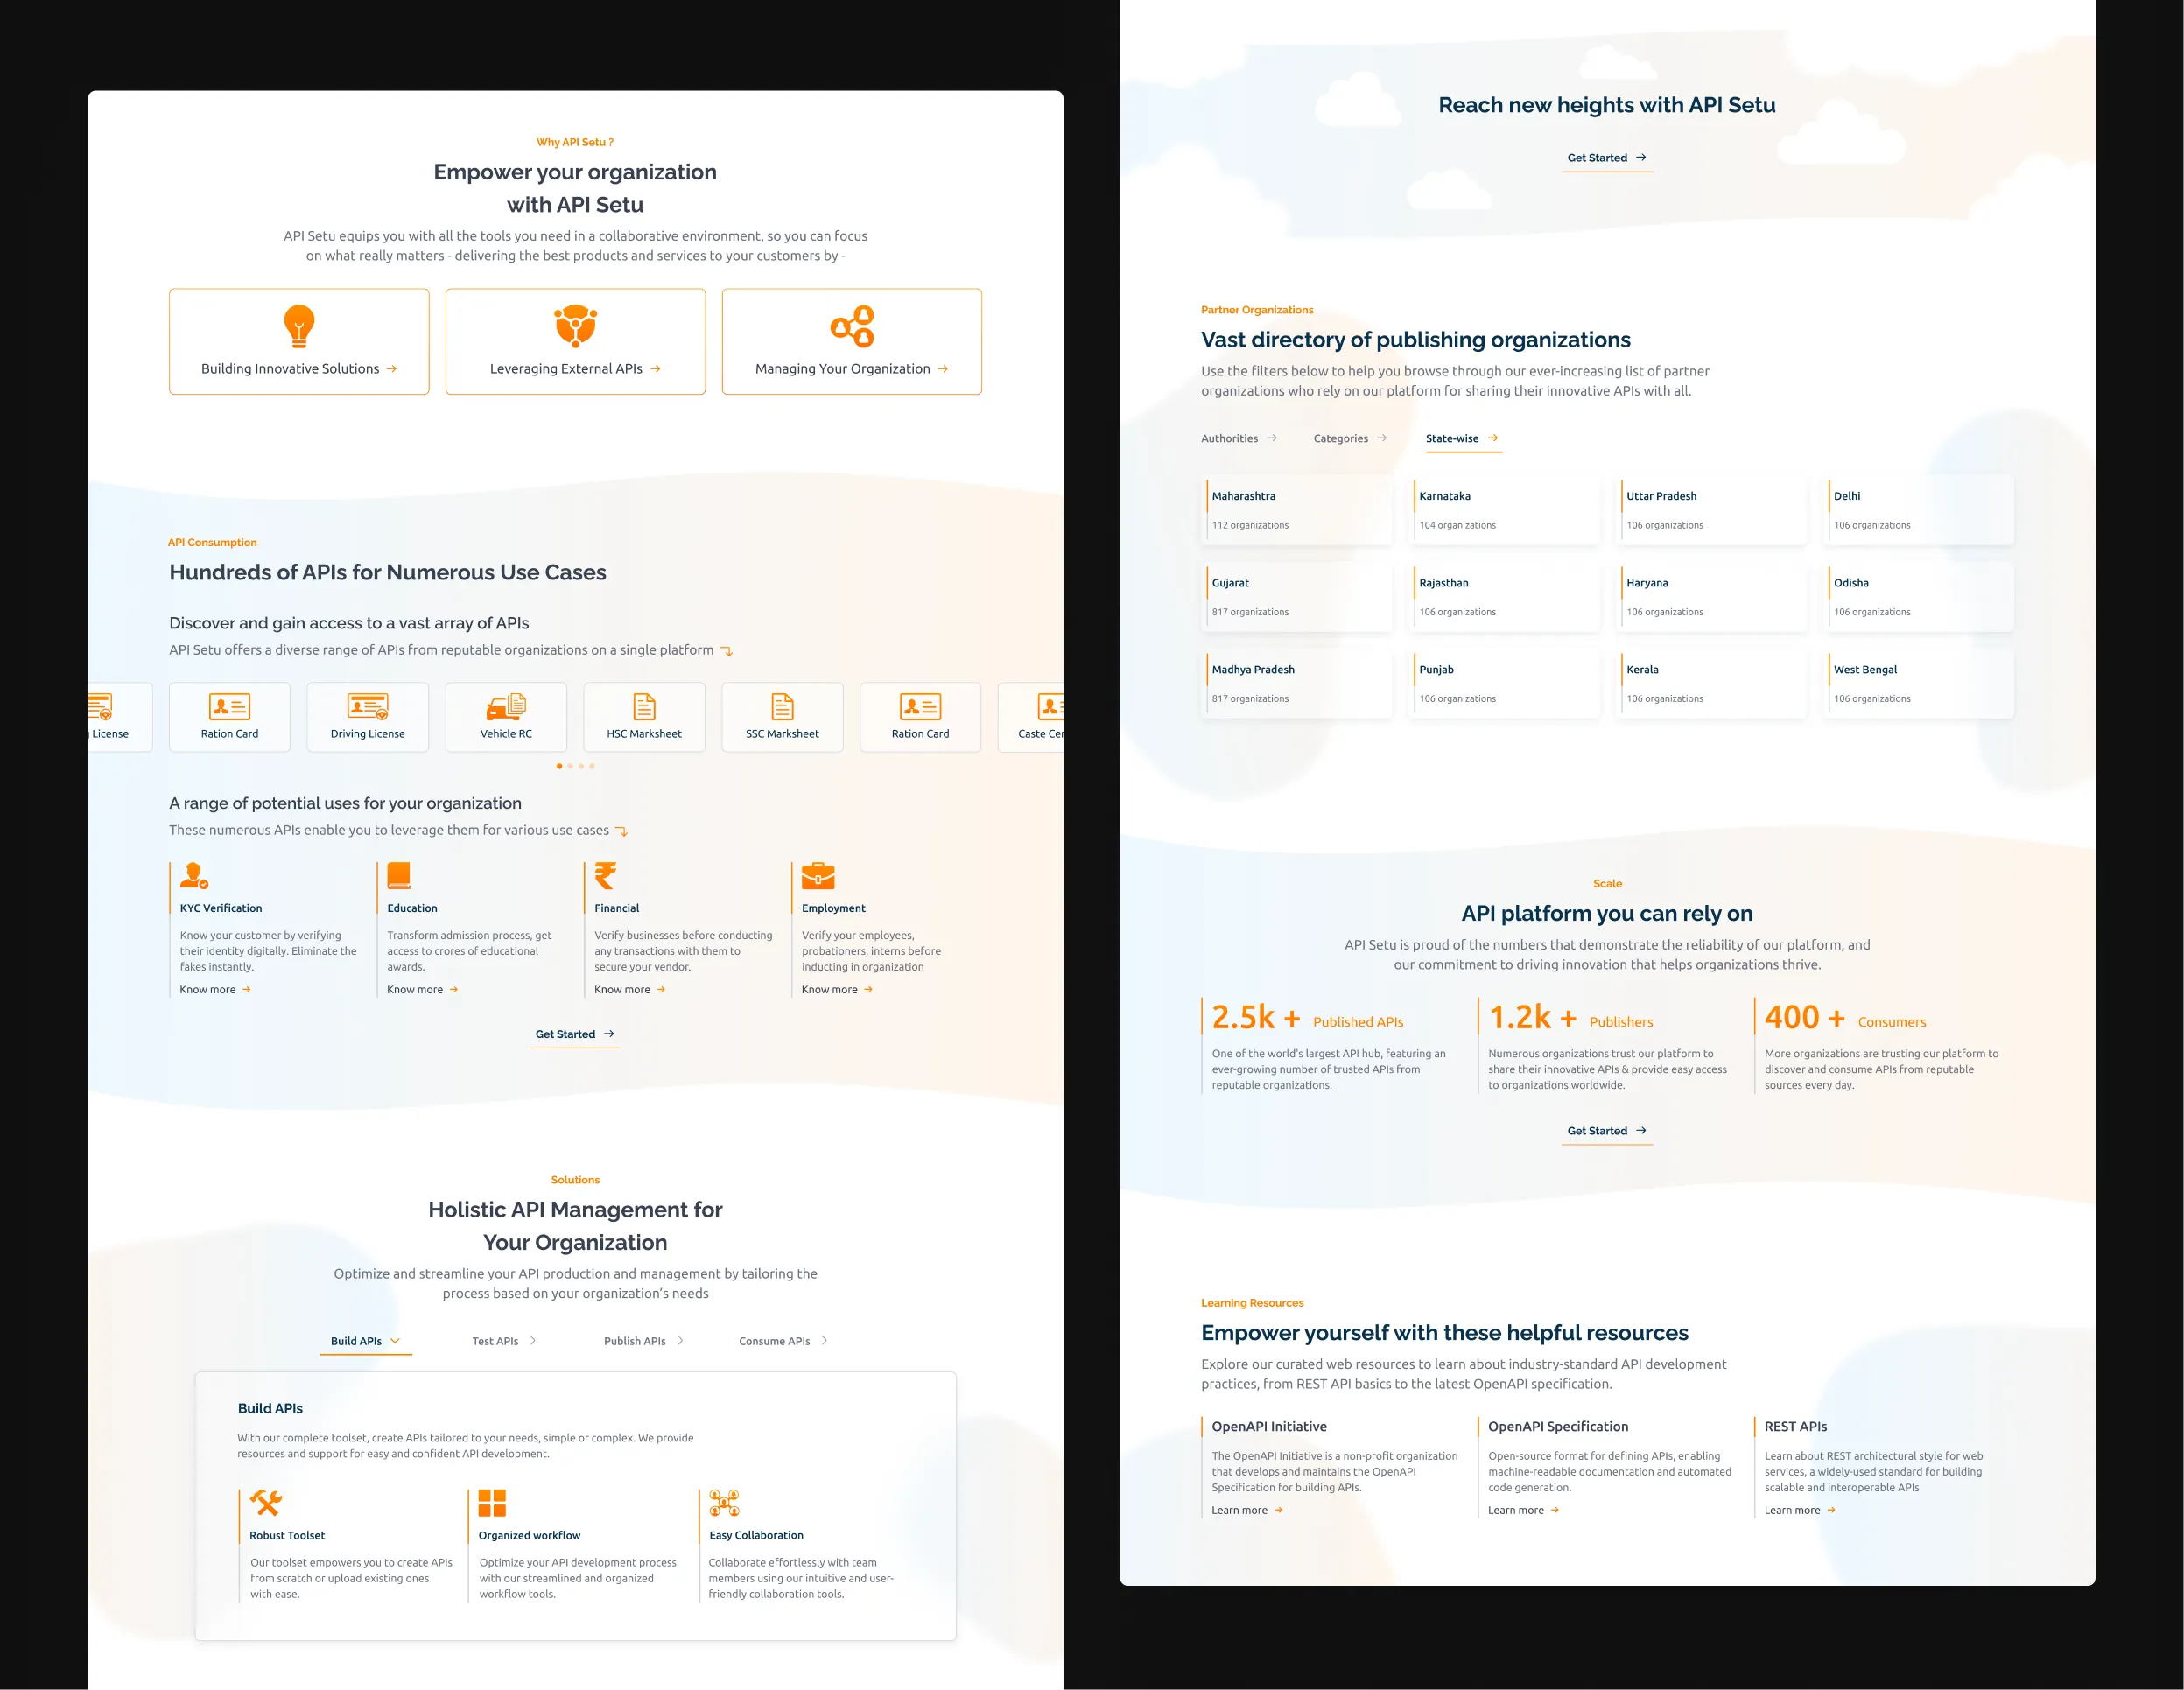
Task: Select the Build APIs tab
Action: pos(366,1341)
